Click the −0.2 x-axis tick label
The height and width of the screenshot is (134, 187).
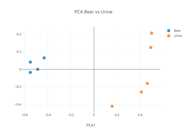(x=71, y=115)
